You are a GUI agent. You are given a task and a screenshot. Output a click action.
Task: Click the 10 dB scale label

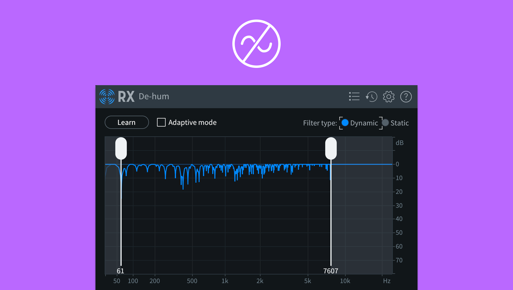[399, 178]
